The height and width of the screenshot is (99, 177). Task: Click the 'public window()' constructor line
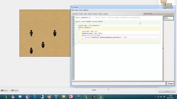pos(85,28)
